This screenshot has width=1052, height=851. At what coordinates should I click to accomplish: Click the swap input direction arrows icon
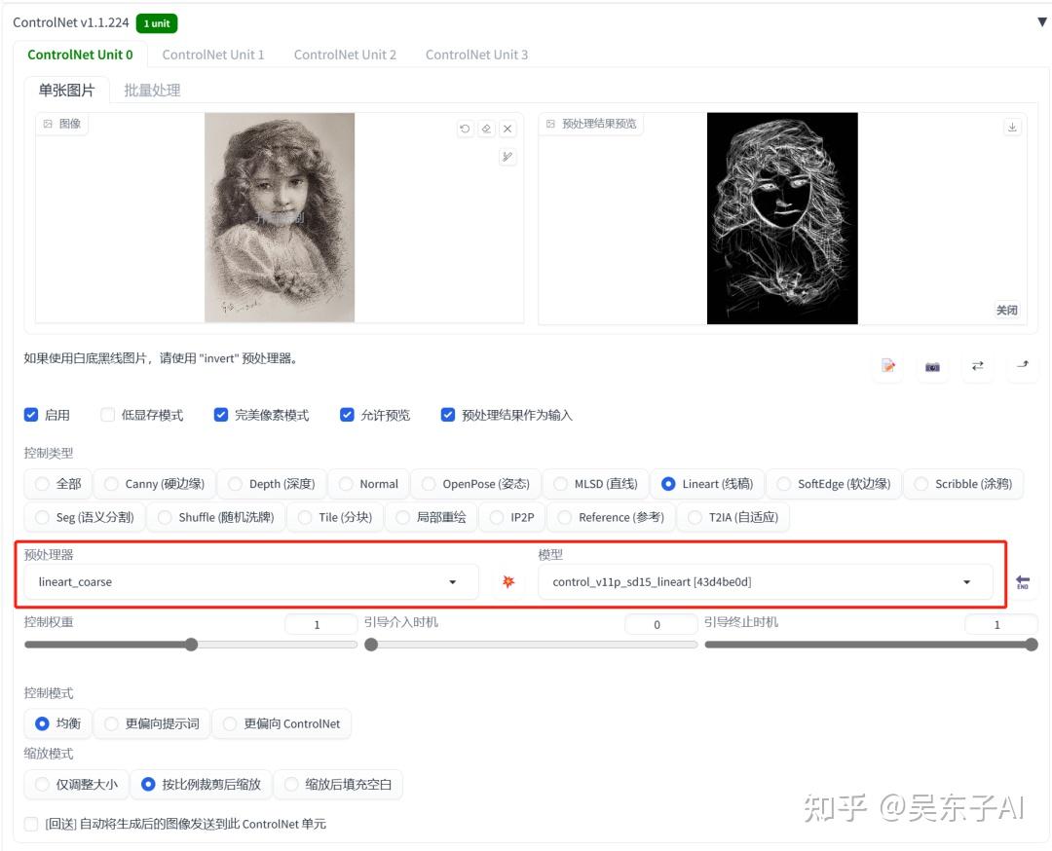[977, 367]
